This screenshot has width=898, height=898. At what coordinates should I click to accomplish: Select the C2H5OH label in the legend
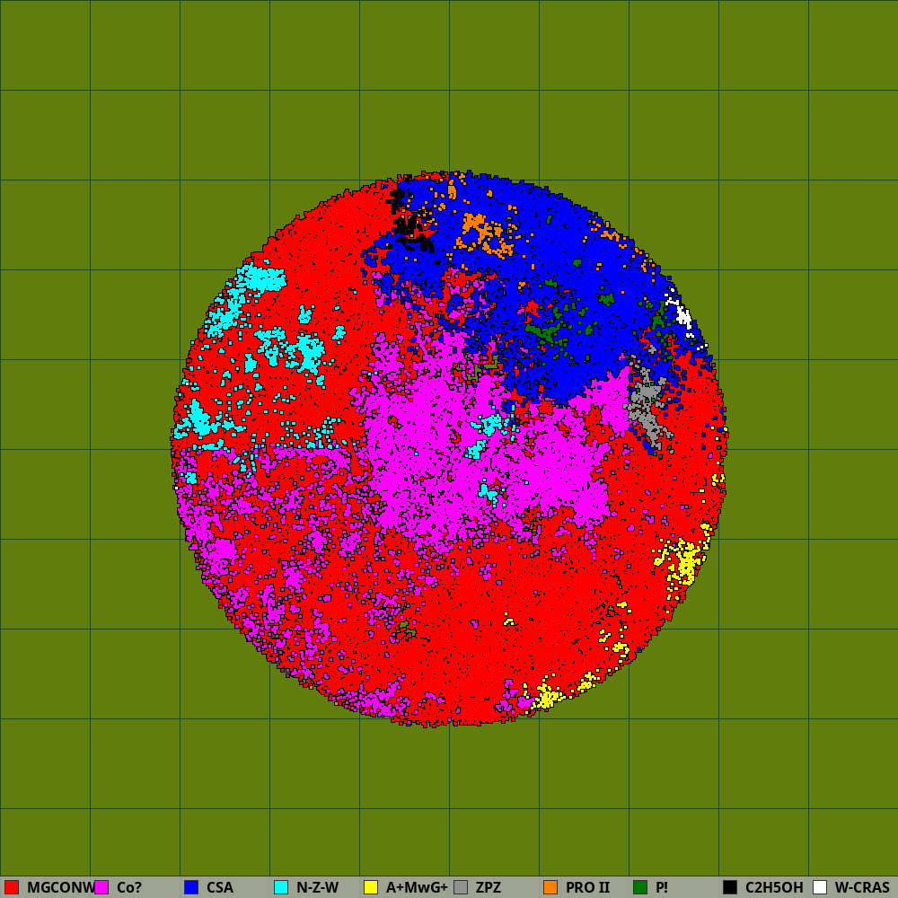[x=774, y=887]
